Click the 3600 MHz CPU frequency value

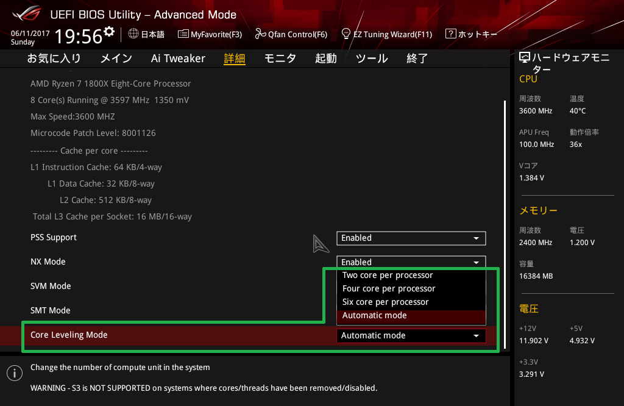536,111
